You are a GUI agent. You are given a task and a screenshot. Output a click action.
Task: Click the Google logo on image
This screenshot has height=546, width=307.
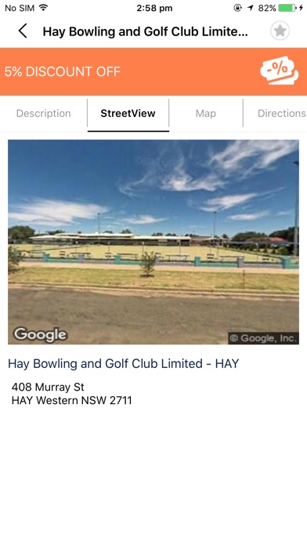(40, 335)
